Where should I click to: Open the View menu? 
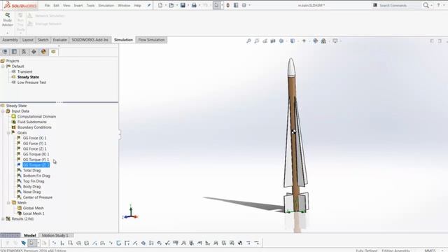[x=66, y=6]
